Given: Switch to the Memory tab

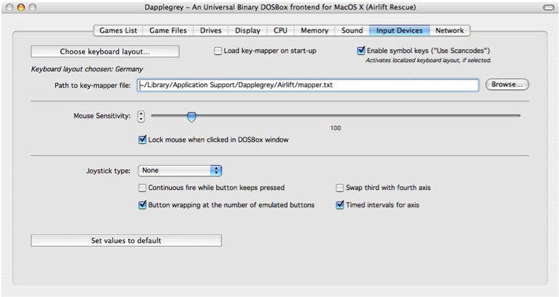Looking at the screenshot, I should 314,30.
